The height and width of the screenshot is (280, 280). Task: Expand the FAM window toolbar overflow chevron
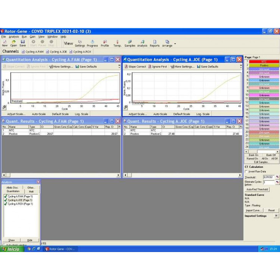click(x=119, y=66)
